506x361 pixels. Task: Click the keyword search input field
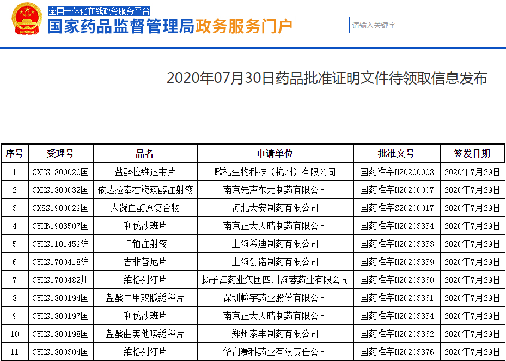coord(428,25)
